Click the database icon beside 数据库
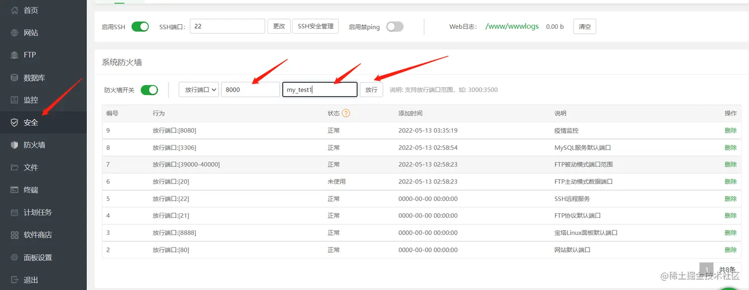Image resolution: width=749 pixels, height=290 pixels. (x=14, y=78)
